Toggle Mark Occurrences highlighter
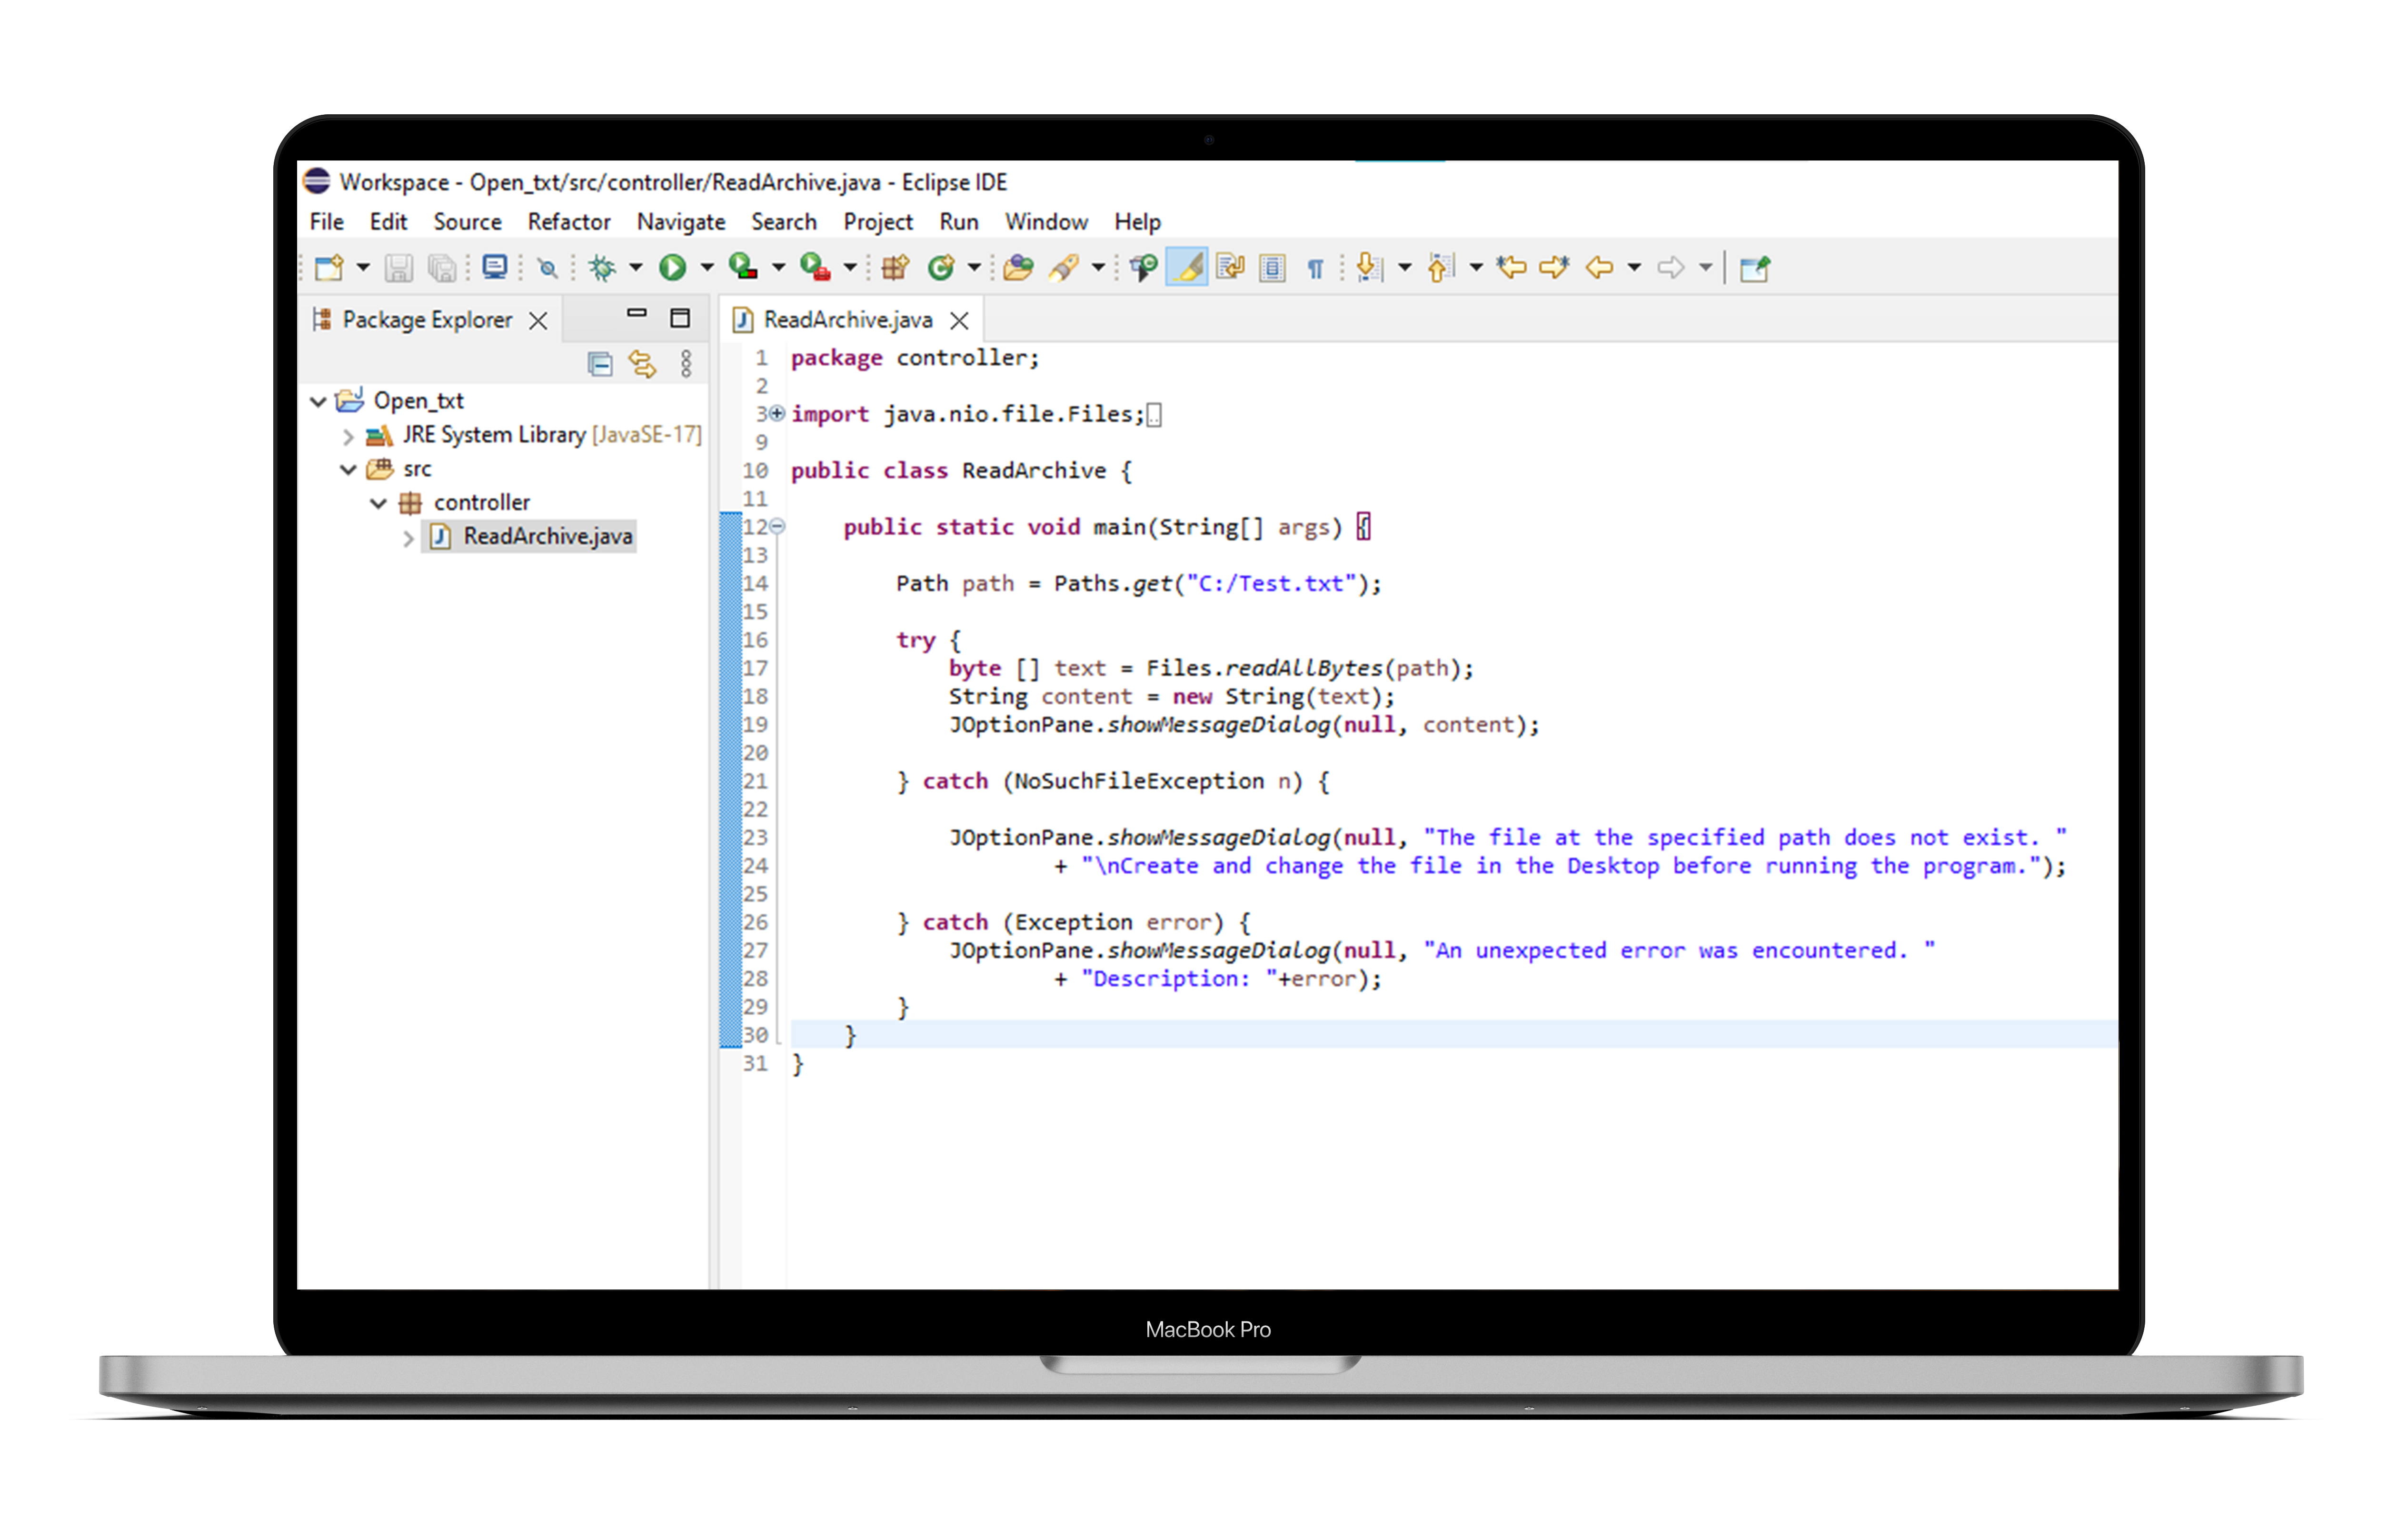The image size is (2408, 1520). [x=1187, y=267]
